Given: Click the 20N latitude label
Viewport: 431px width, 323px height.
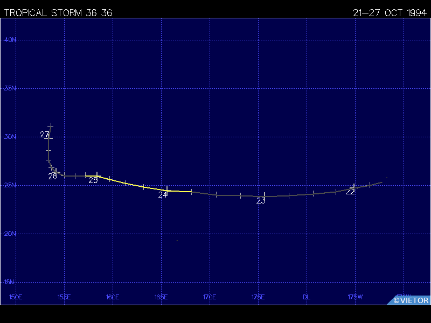Looking at the screenshot, I should click(x=10, y=234).
